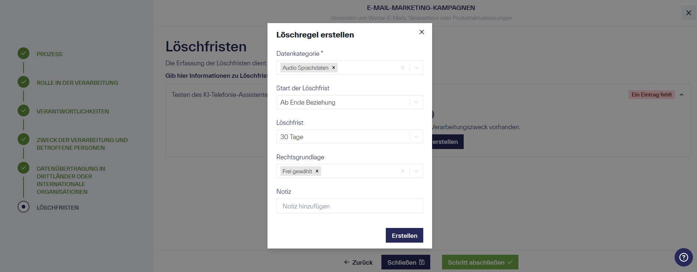Click the Notiz hinzufügen input field
This screenshot has height=272, width=697.
pyautogui.click(x=349, y=206)
